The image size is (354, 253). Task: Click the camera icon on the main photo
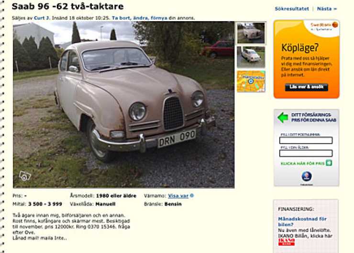25,176
